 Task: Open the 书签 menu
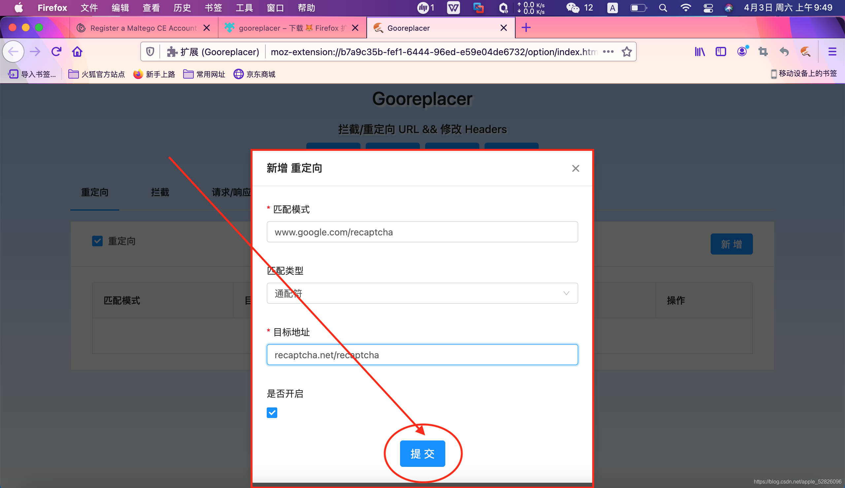tap(214, 8)
